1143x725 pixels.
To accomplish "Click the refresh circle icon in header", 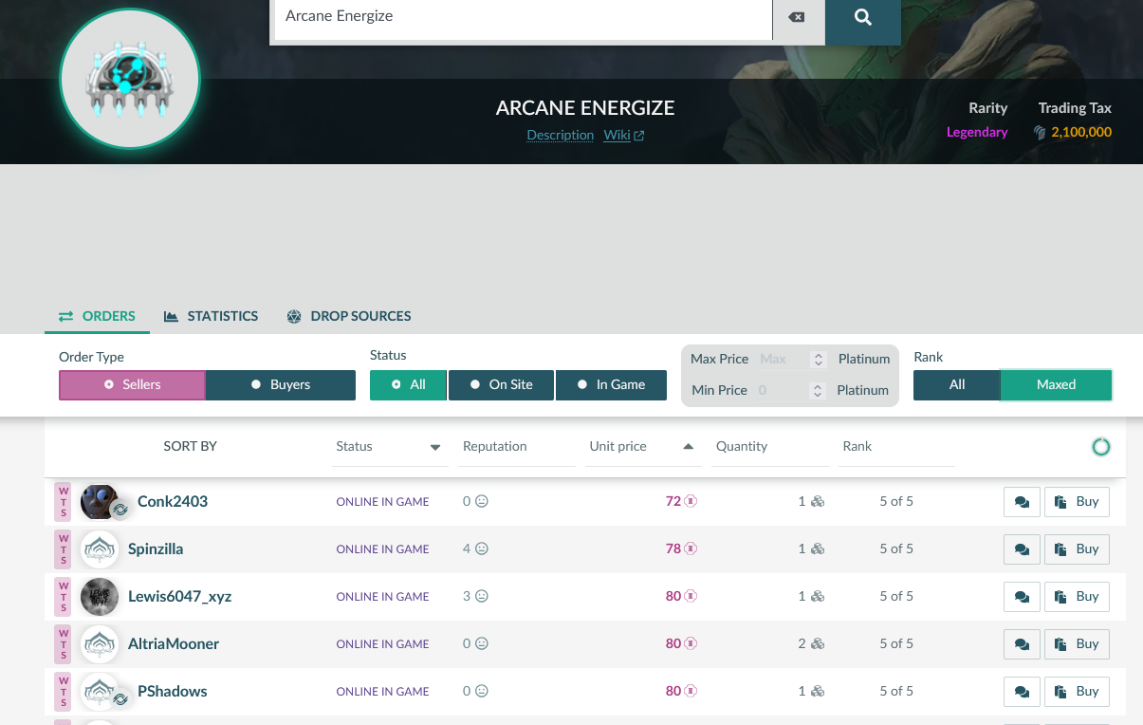I will coord(1101,447).
